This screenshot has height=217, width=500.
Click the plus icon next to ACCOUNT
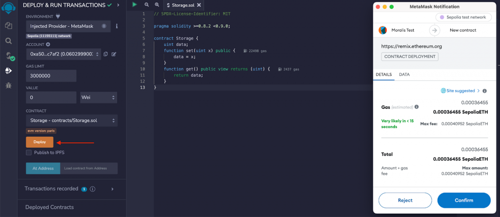click(48, 44)
